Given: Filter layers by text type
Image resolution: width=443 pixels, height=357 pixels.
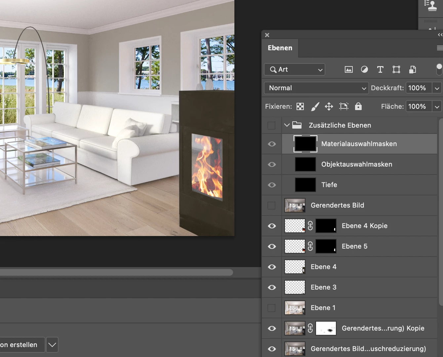Looking at the screenshot, I should pyautogui.click(x=380, y=69).
